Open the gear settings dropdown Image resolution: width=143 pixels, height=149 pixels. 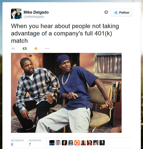(106, 12)
